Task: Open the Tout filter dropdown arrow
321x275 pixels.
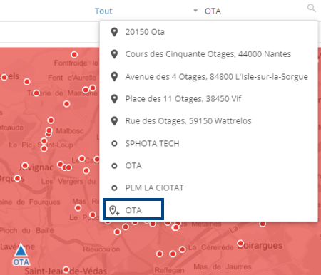Action: [x=195, y=11]
